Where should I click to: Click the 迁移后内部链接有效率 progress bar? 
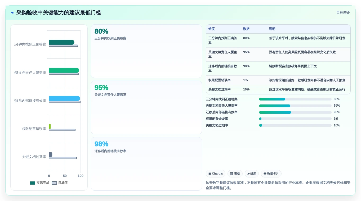295,112
